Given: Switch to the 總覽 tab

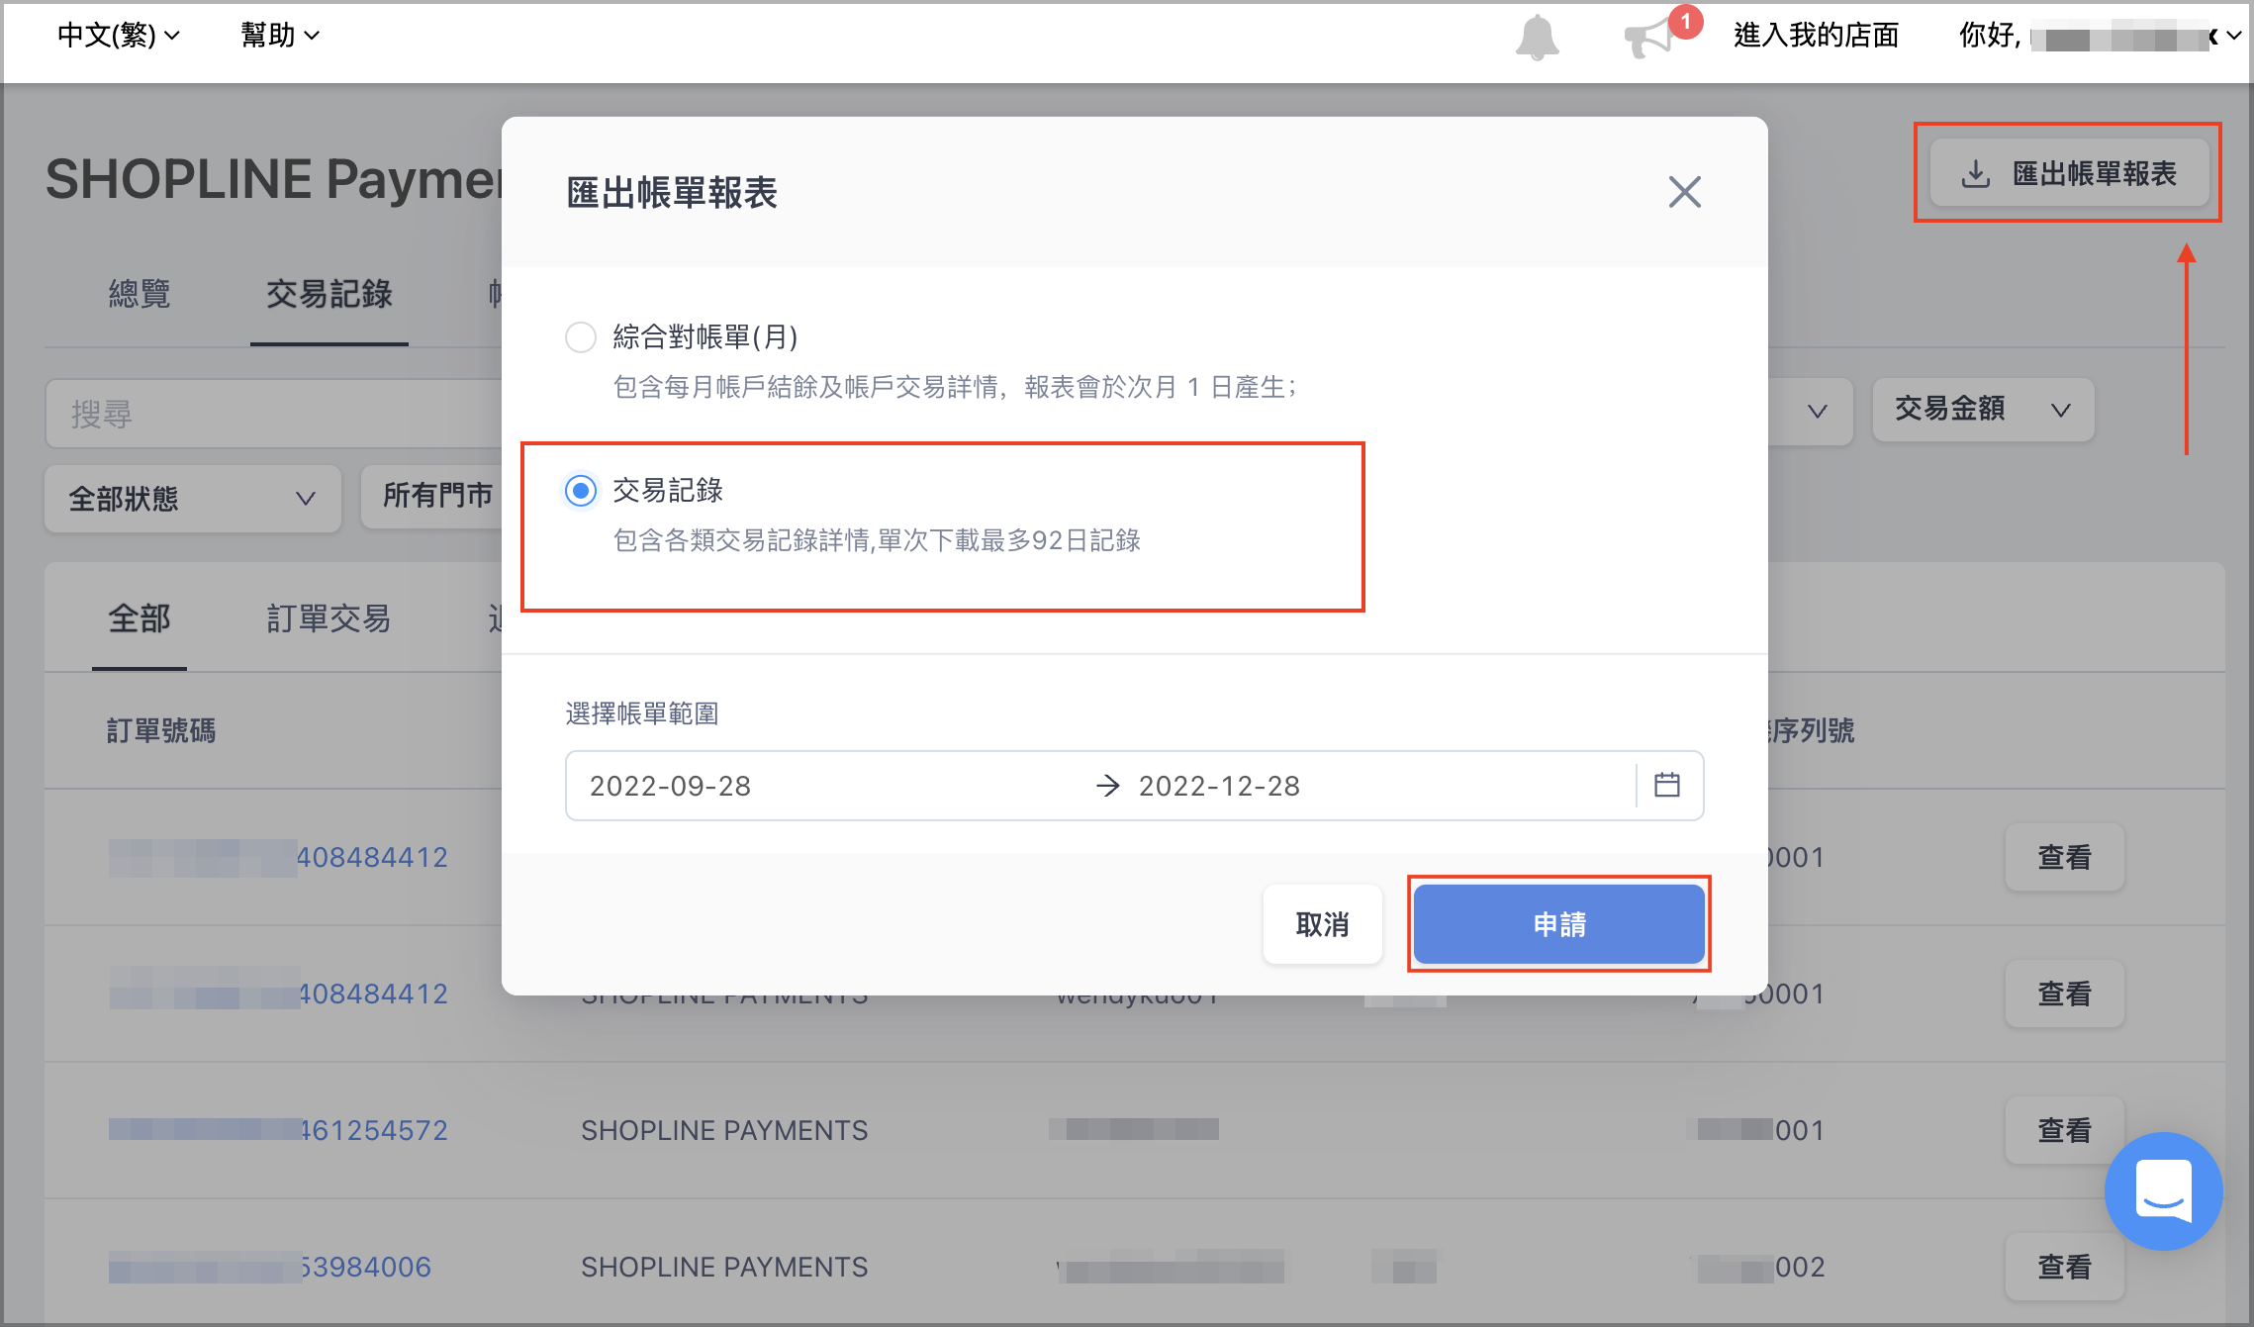Looking at the screenshot, I should coord(140,294).
